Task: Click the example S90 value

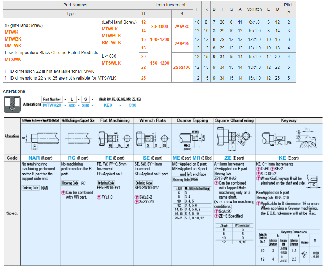Action: [x=85, y=105]
